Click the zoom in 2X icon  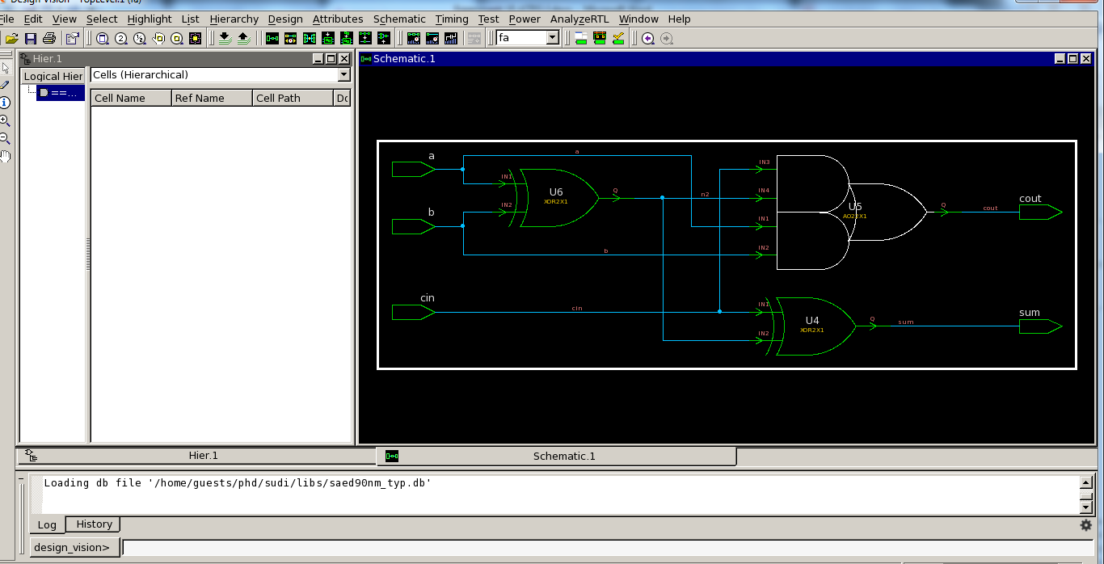click(x=121, y=38)
